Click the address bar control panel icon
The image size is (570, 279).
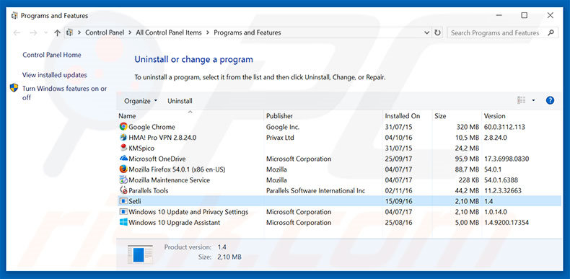pyautogui.click(x=70, y=32)
